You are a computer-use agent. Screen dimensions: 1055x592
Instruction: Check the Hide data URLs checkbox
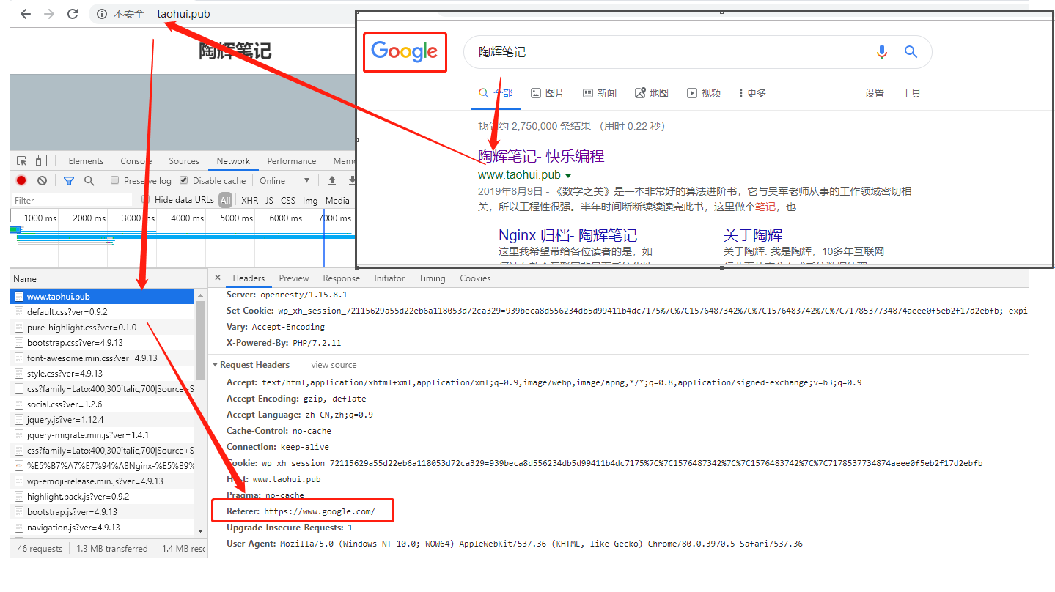[146, 199]
